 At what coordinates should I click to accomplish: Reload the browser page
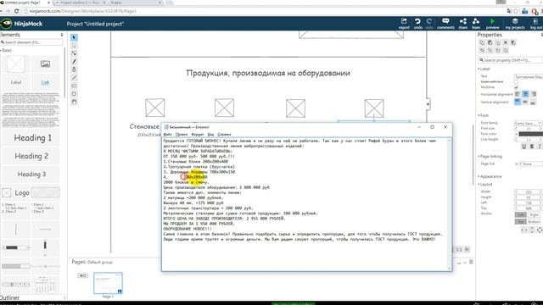[x=16, y=11]
